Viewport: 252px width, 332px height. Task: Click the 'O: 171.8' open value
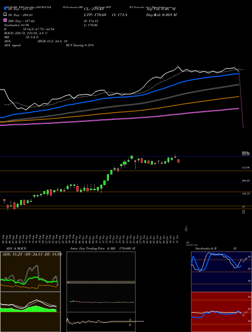[119, 15]
